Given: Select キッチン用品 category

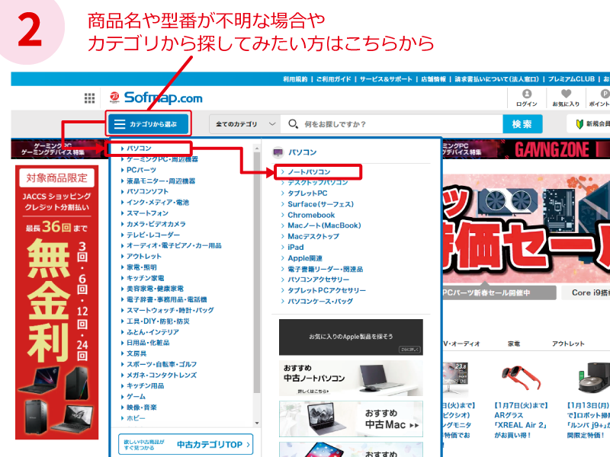Looking at the screenshot, I should 145,386.
